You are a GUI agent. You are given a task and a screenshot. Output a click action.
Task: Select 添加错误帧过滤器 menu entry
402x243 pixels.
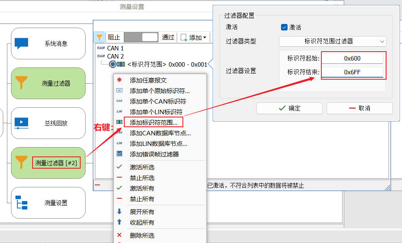154,154
